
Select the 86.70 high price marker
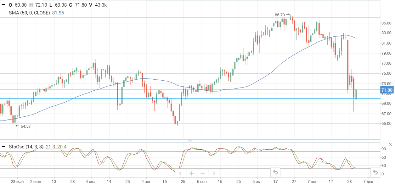282,15
